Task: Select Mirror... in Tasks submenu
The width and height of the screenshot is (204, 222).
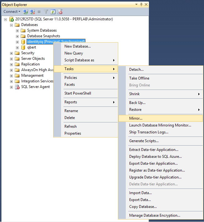Action: pyautogui.click(x=161, y=118)
